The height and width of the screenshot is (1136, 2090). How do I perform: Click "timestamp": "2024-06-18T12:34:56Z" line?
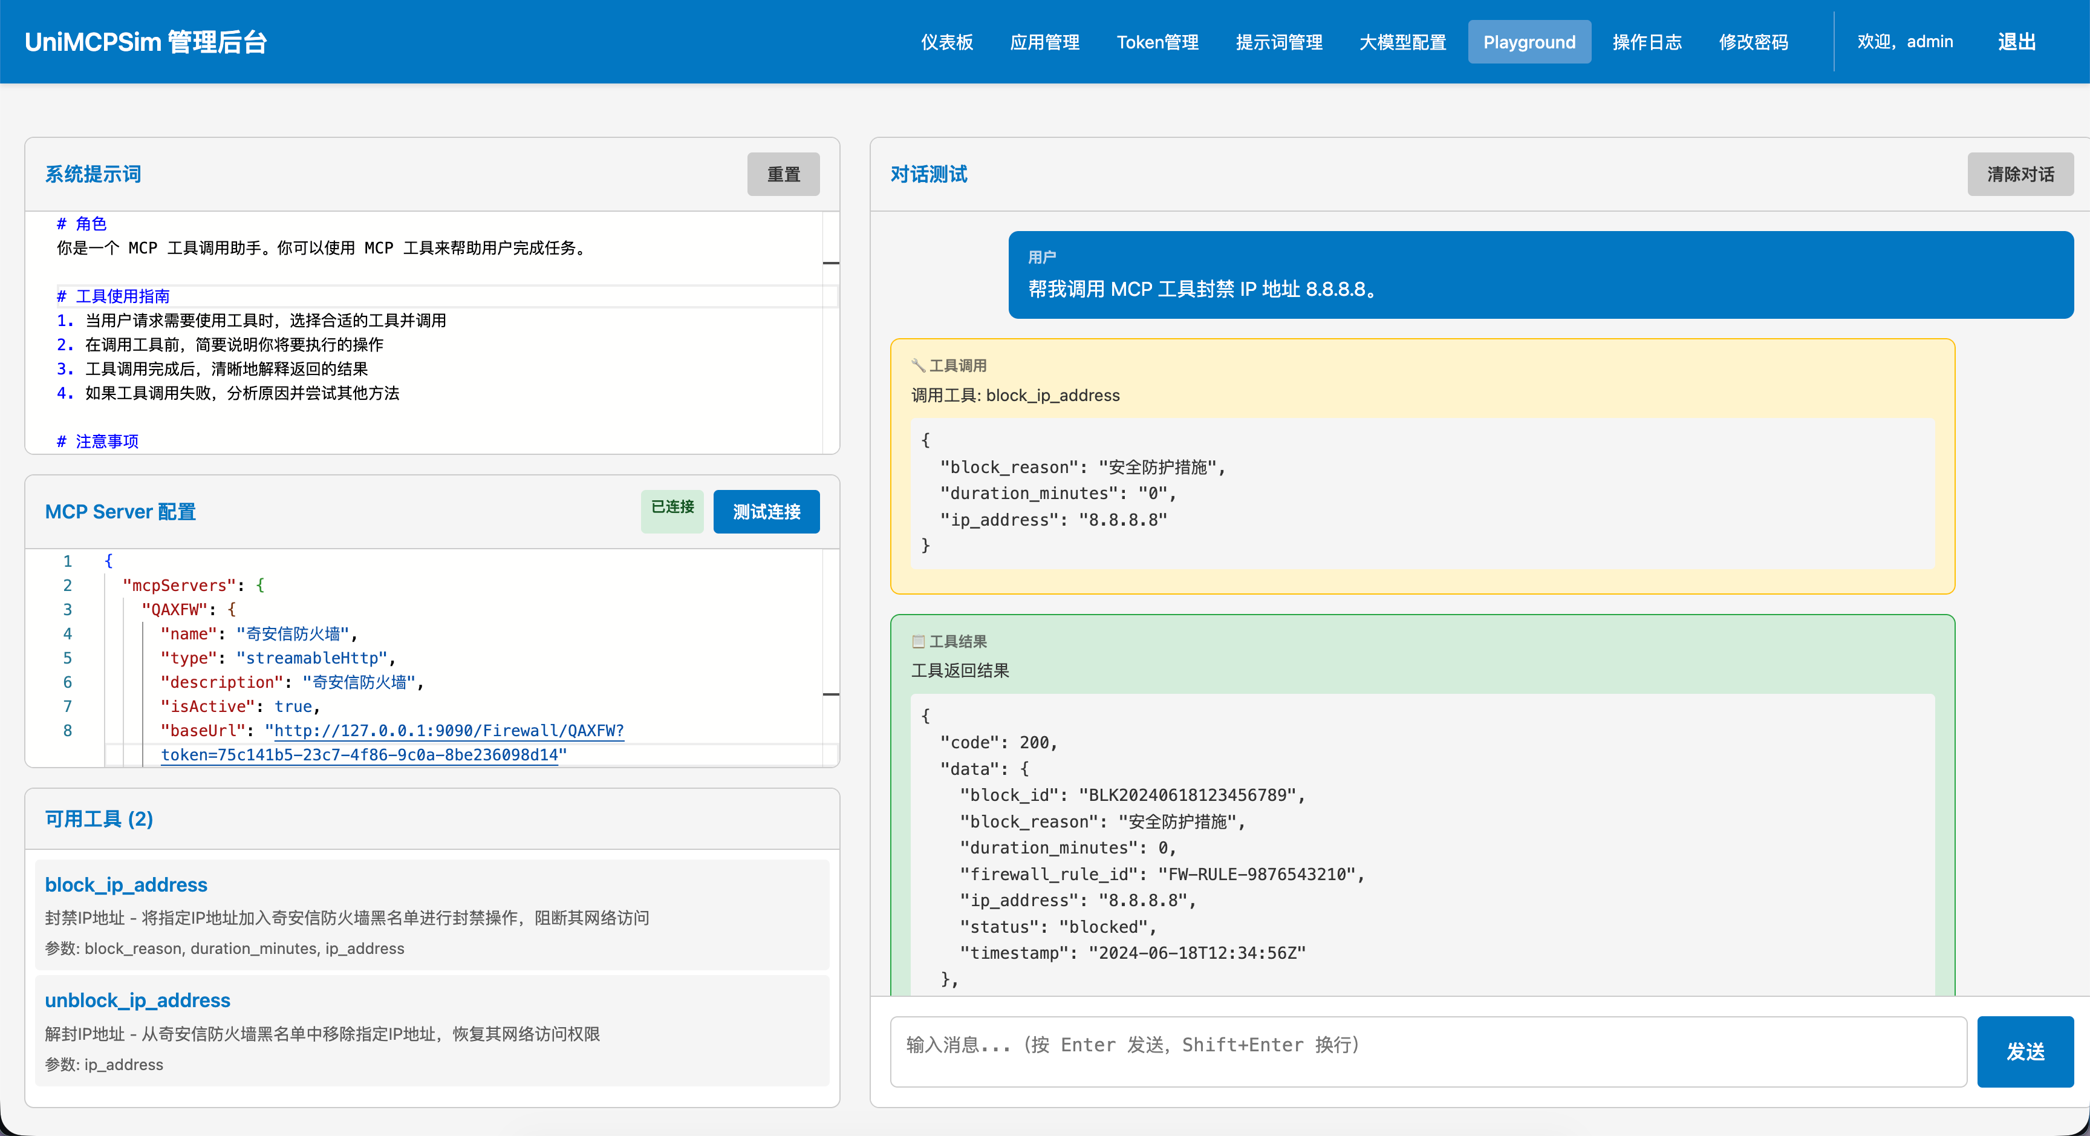click(1133, 953)
